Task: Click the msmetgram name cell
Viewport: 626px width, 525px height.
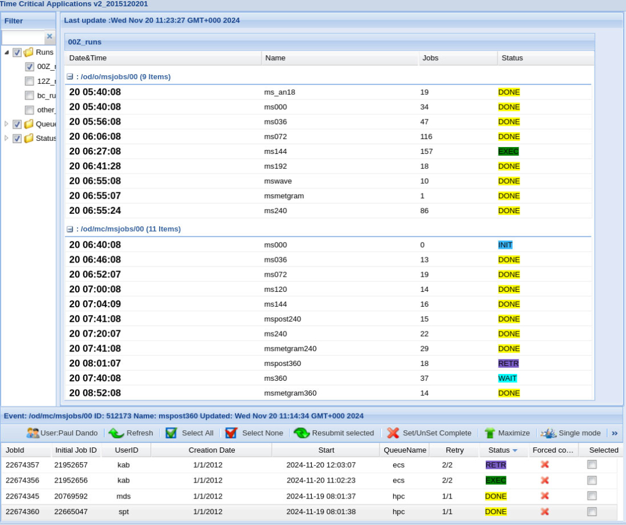Action: (284, 196)
